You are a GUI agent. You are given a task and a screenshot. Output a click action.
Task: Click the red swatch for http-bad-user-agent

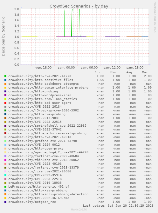[x=5, y=103]
